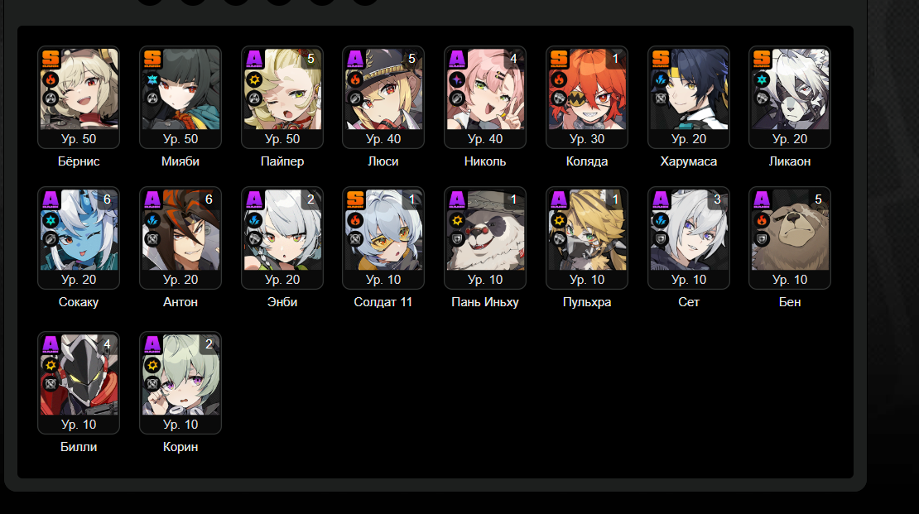Click the Энби level 20 label
This screenshot has height=514, width=919.
pyautogui.click(x=282, y=280)
